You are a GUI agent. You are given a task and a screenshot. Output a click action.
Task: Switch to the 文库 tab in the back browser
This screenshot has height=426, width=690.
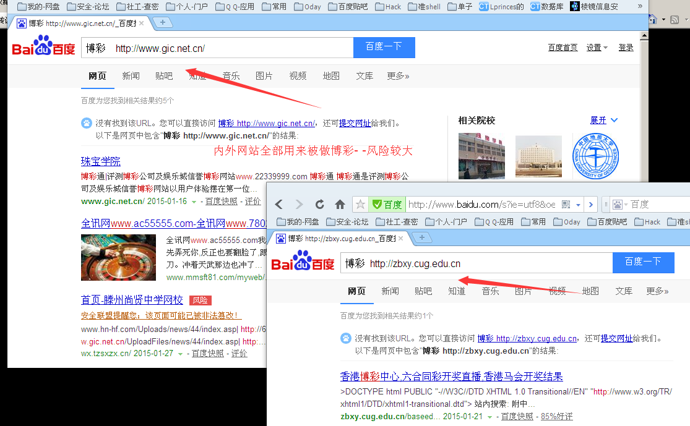tap(364, 76)
